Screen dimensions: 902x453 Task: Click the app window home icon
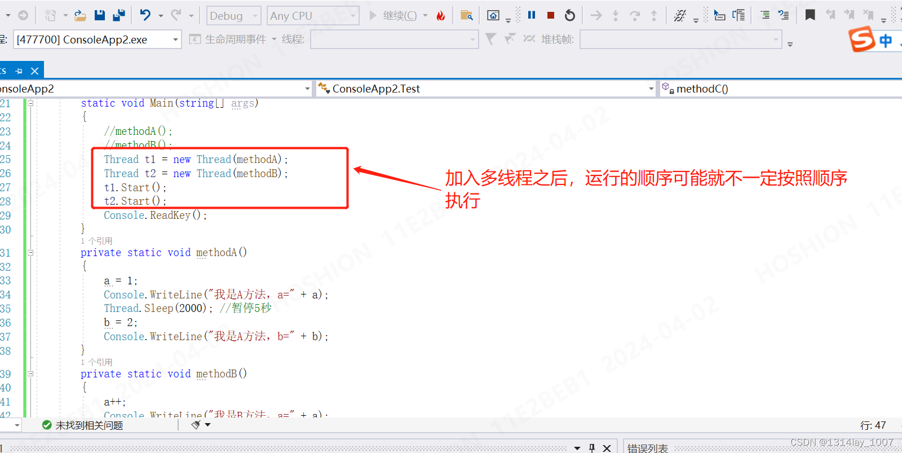[x=493, y=16]
